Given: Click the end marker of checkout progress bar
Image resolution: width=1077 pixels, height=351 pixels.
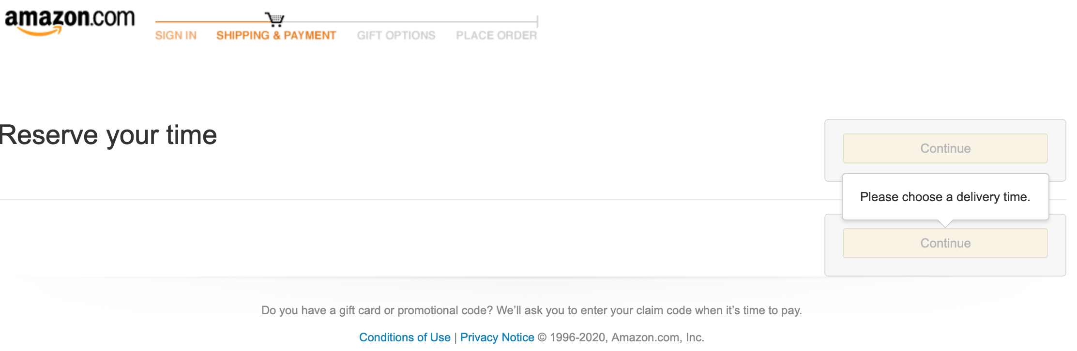Looking at the screenshot, I should pos(537,21).
